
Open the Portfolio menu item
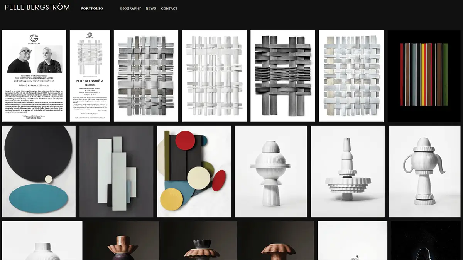coord(92,8)
